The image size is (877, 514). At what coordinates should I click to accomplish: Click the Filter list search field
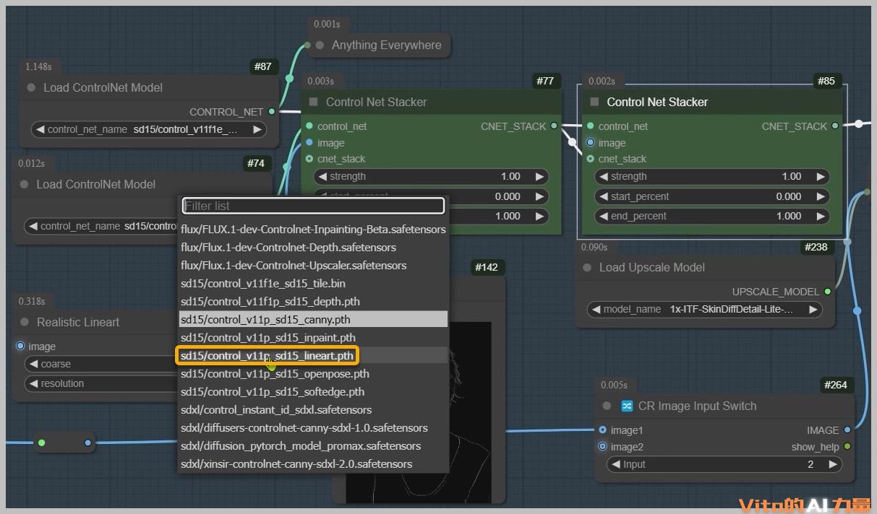[x=313, y=206]
